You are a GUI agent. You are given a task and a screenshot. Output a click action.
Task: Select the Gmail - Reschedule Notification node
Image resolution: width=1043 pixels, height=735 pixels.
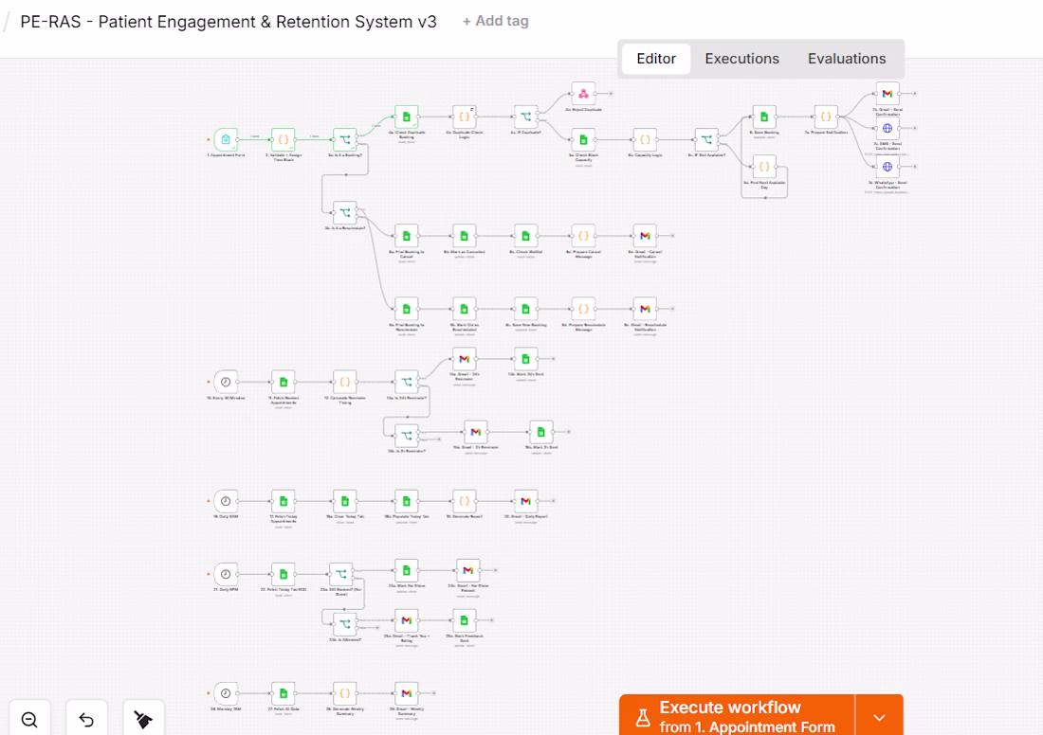(645, 309)
